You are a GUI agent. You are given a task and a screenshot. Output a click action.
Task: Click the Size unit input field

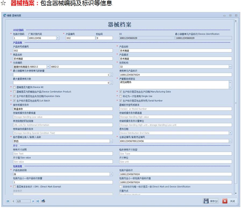(176, 162)
